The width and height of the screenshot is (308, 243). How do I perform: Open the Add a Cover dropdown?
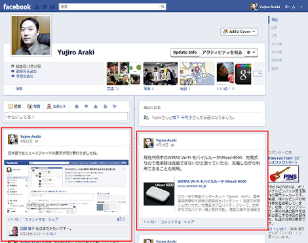point(239,32)
